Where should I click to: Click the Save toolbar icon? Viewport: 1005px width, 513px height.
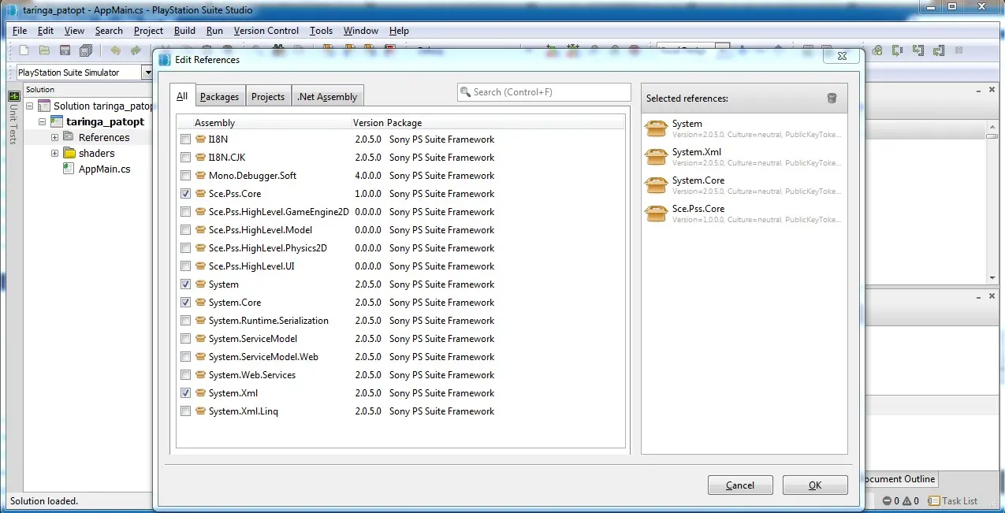[65, 50]
